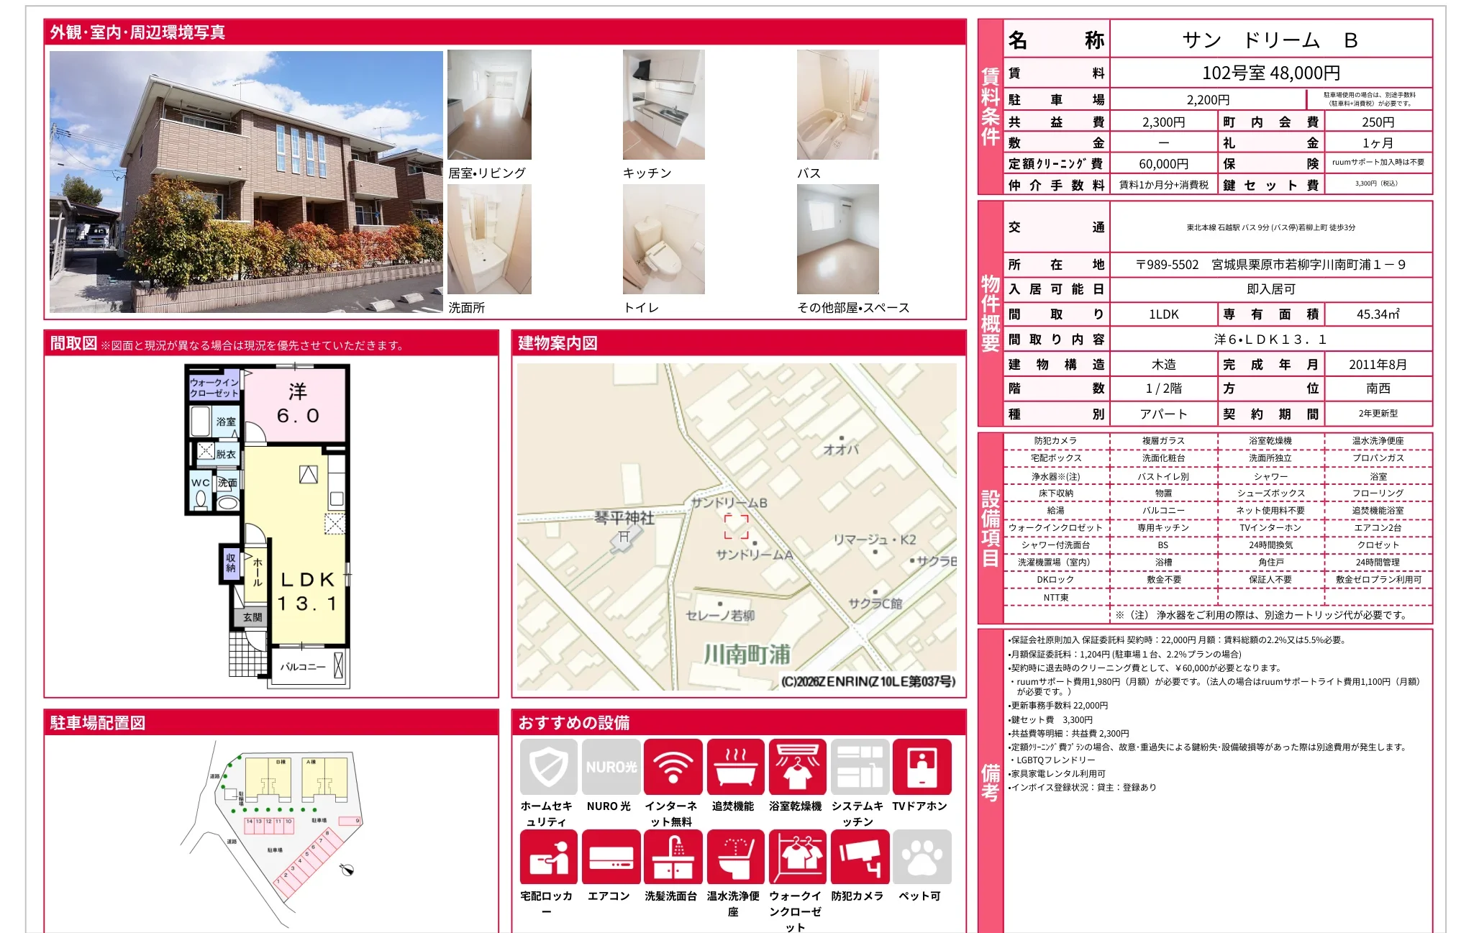Open the キッチン kitchen photo
This screenshot has height=933, width=1479.
(664, 105)
